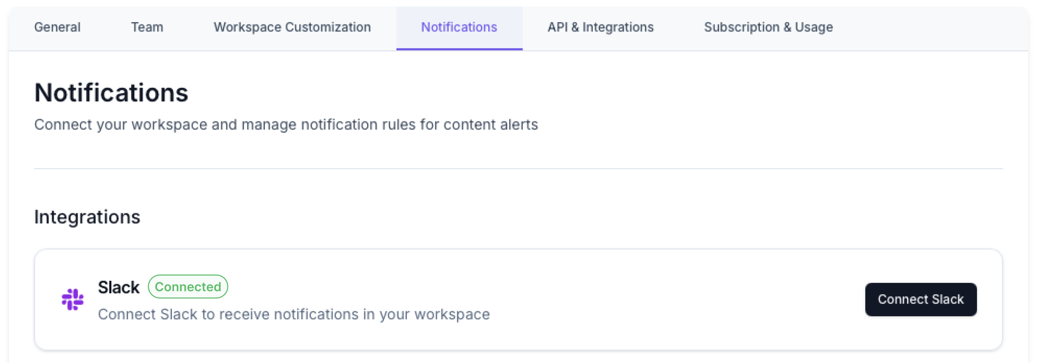This screenshot has height=363, width=1038.
Task: Click the green Connected status badge
Action: coord(188,286)
